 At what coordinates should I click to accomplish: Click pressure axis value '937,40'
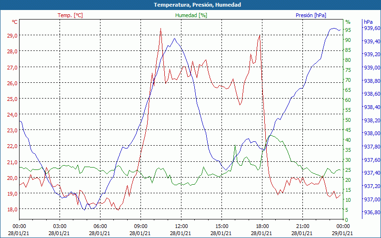click(372, 173)
